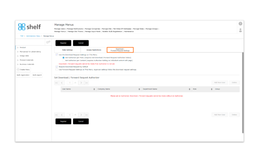Expand Manuscript for platemaking menu
This screenshot has width=259, height=162.
18,51
